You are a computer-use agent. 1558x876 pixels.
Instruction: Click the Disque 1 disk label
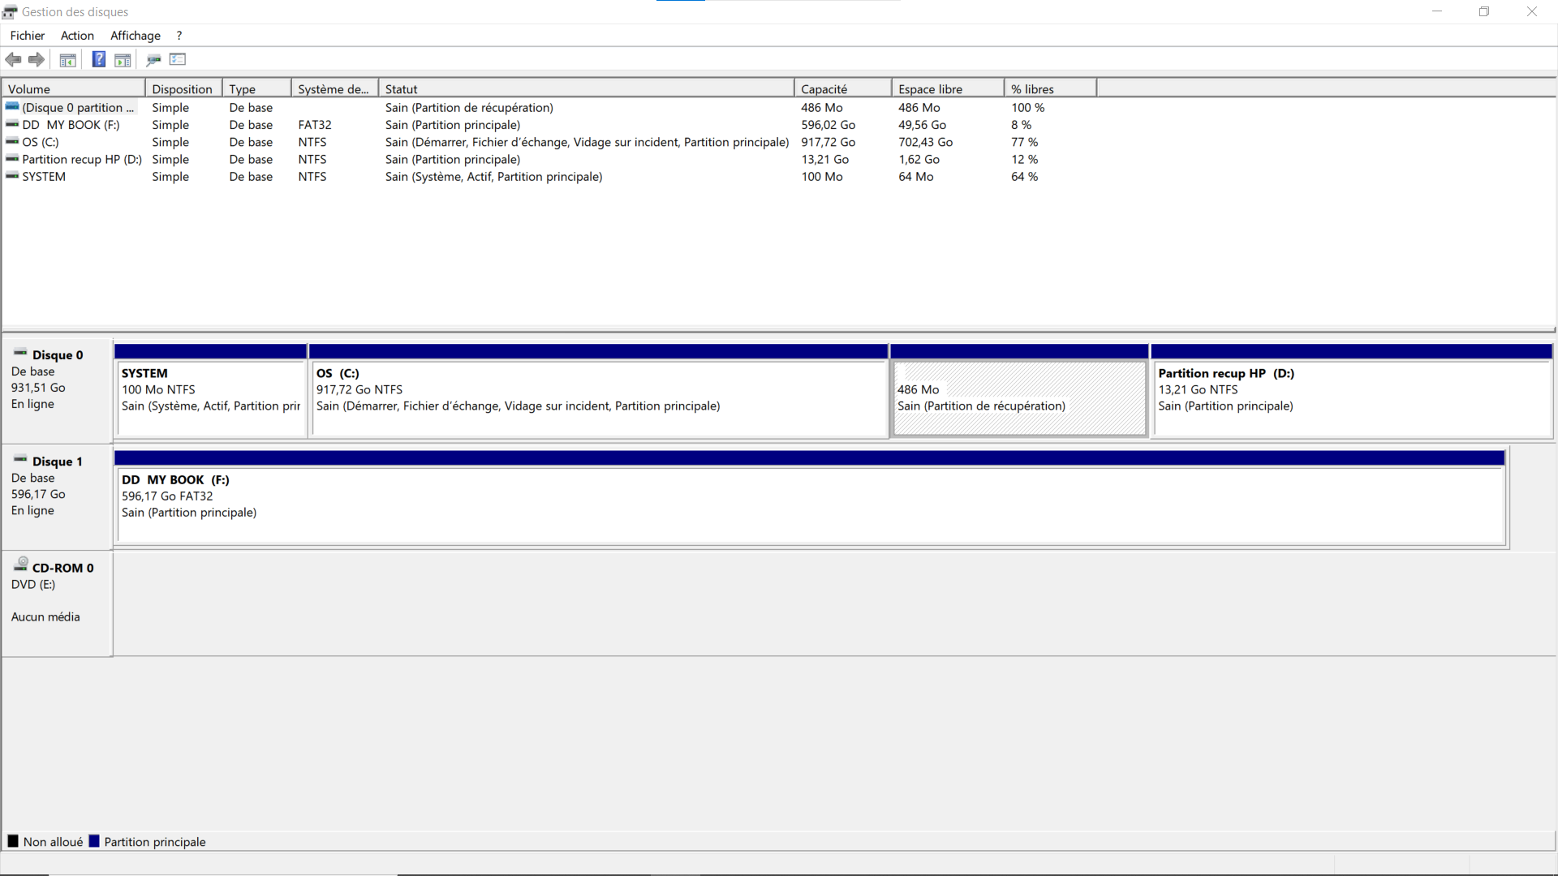click(57, 462)
